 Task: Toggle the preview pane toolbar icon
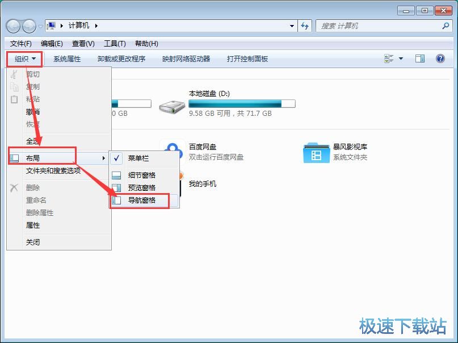(420, 58)
